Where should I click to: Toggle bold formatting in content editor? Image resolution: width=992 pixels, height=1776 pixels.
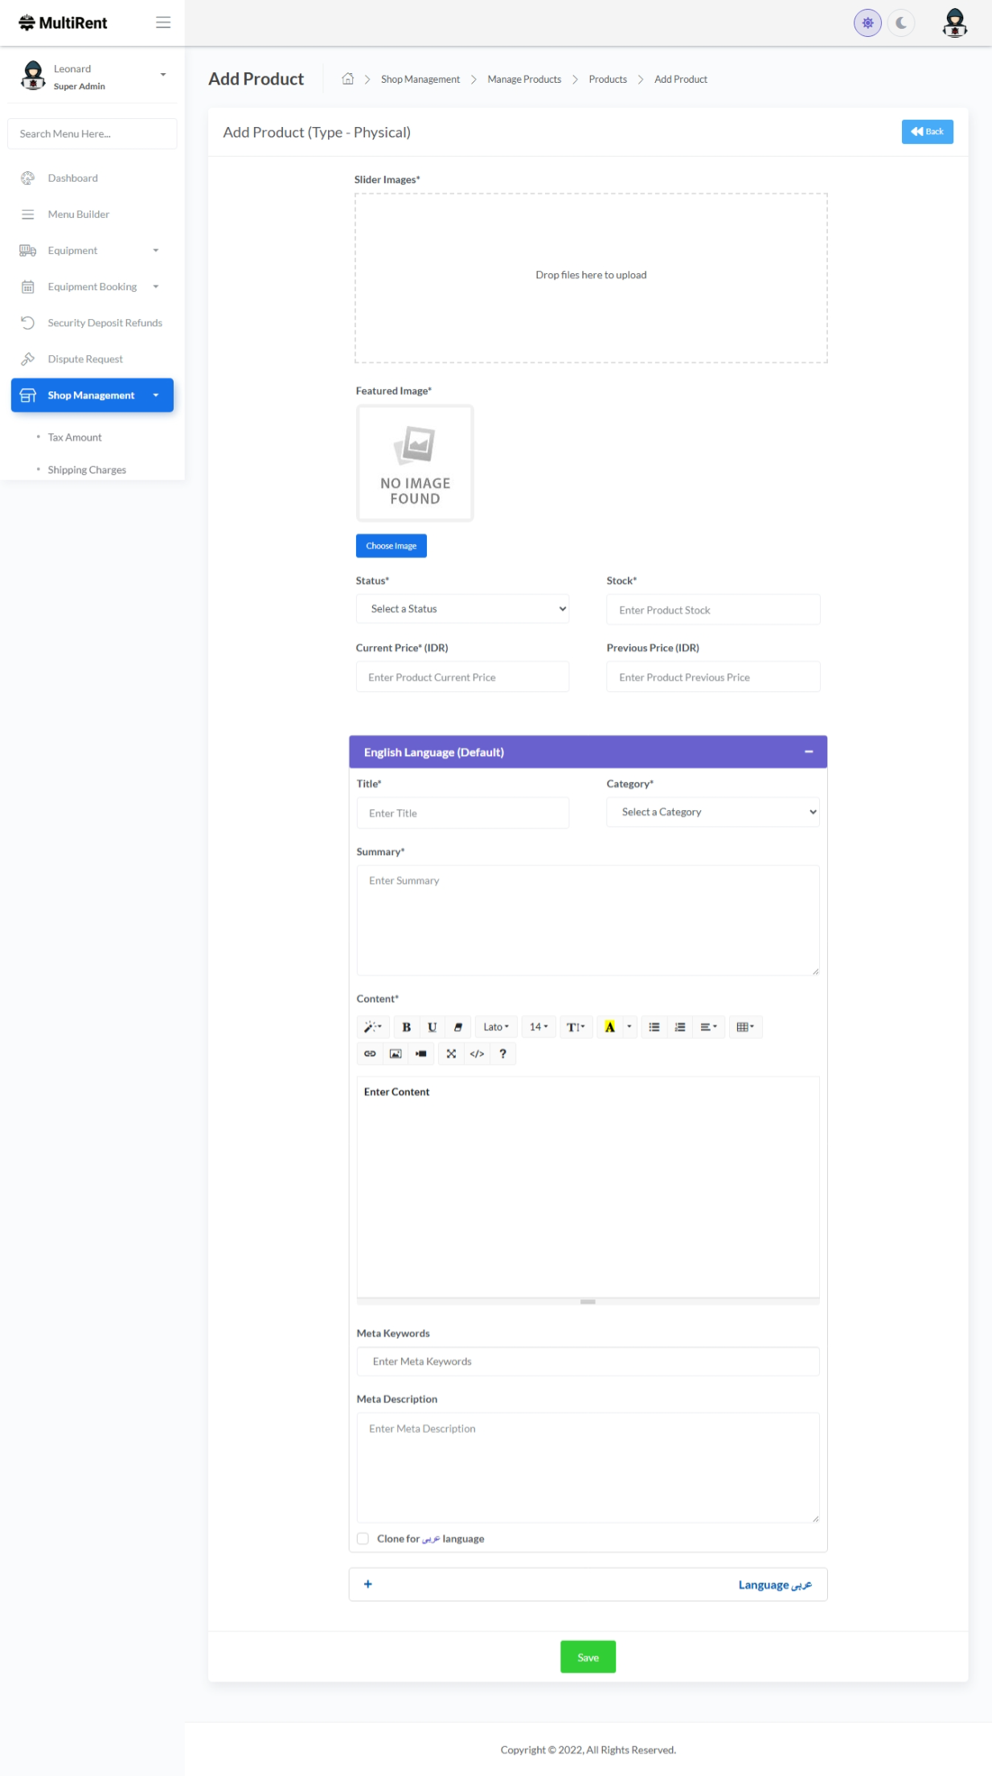coord(406,1027)
